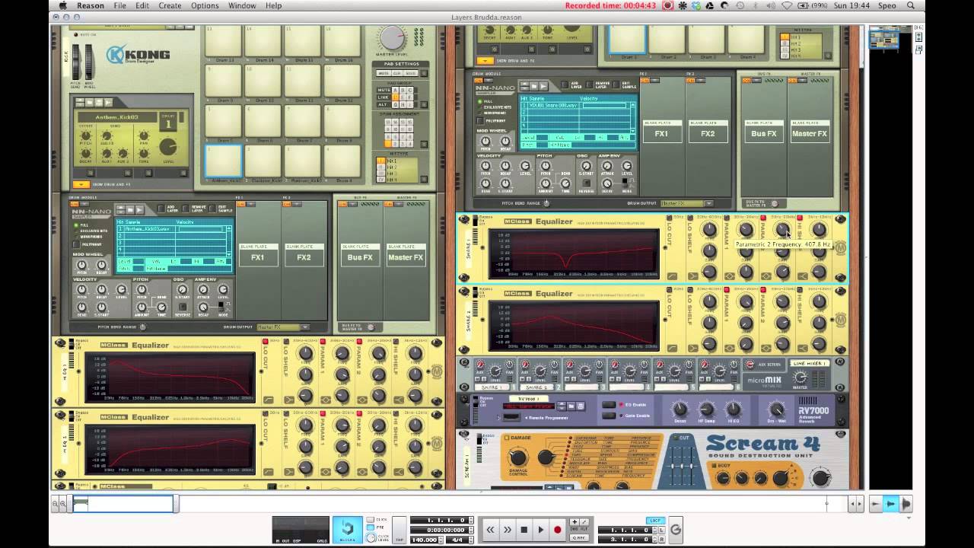The image size is (974, 548).
Task: Open the Bus FX slot in left Kong
Action: [x=361, y=256]
